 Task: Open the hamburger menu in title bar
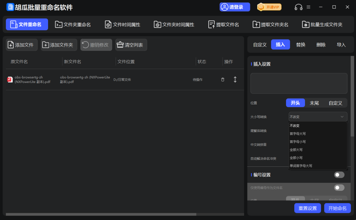click(308, 7)
